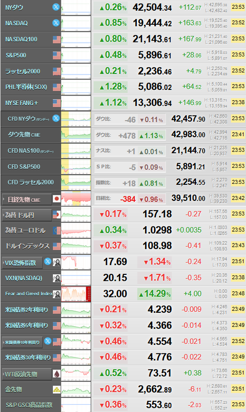
Task: Open the NYダウ mini chart
Action: click(x=76, y=7)
